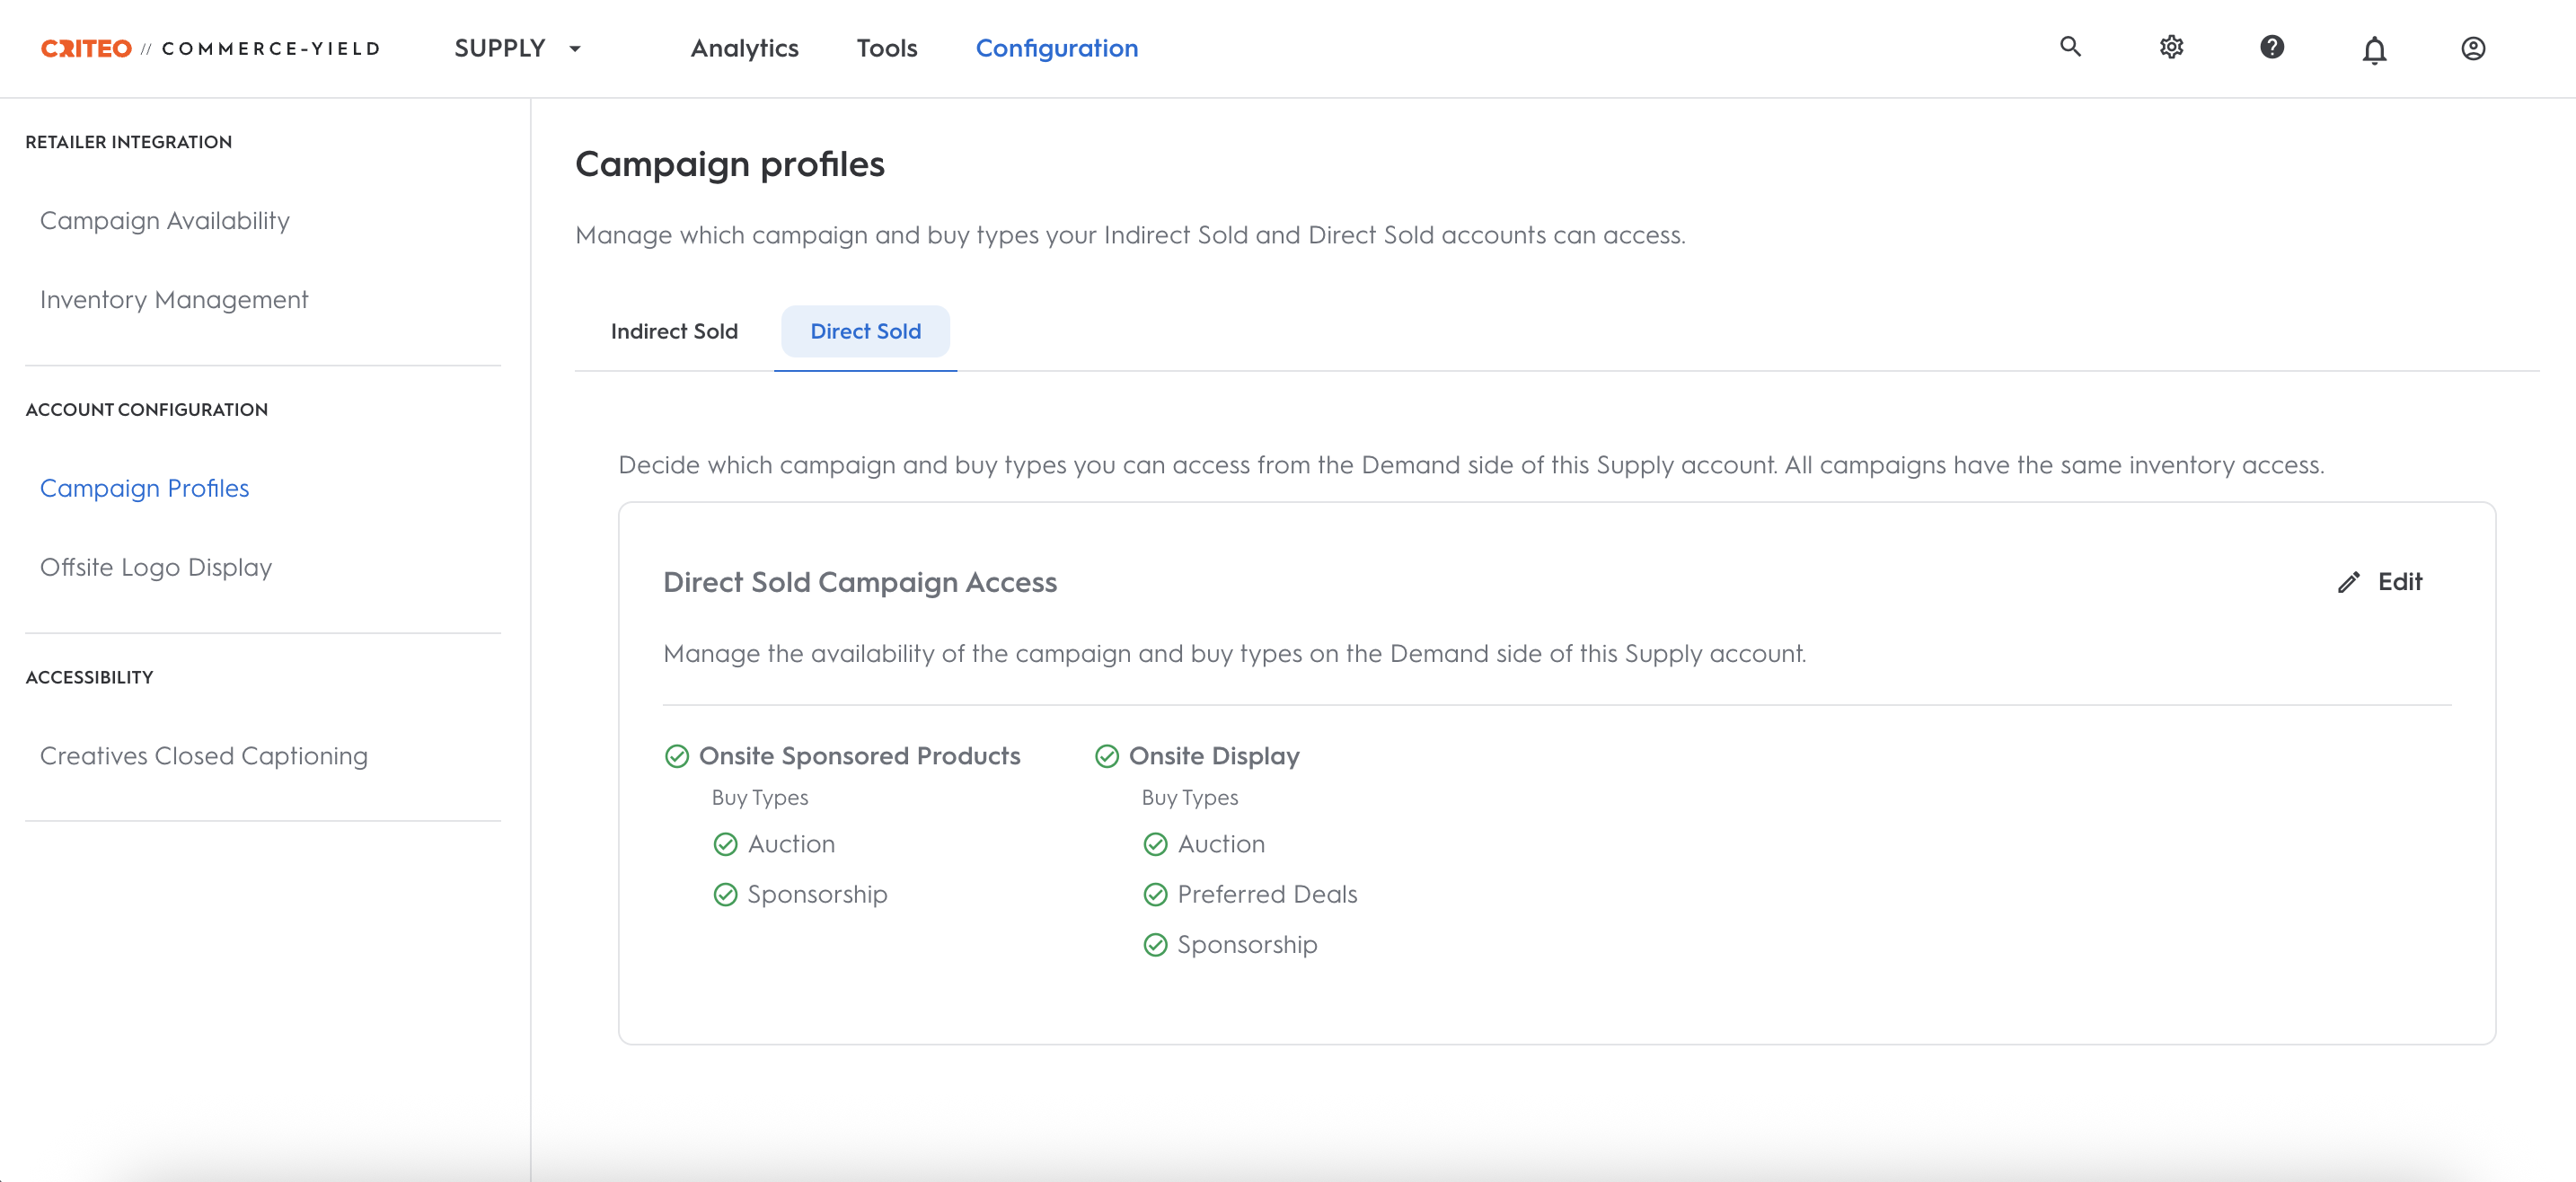Click the search magnifier icon
The image size is (2576, 1182).
coord(2070,47)
